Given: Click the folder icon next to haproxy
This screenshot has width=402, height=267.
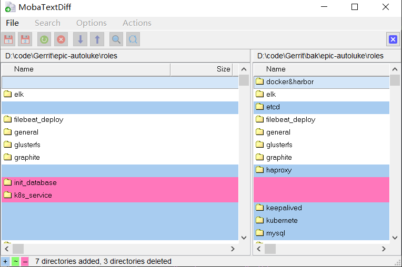Looking at the screenshot, I should coord(260,170).
